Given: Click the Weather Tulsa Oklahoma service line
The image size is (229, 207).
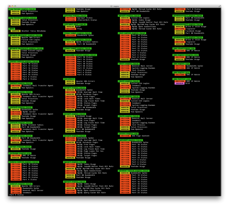Looking at the screenshot, I should click(34, 31).
